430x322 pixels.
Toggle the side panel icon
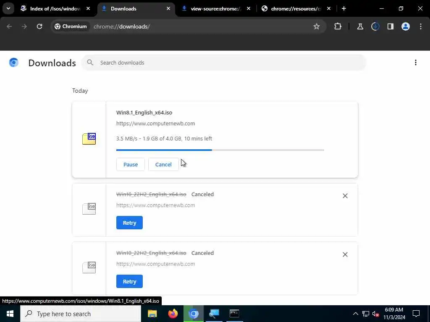391,26
